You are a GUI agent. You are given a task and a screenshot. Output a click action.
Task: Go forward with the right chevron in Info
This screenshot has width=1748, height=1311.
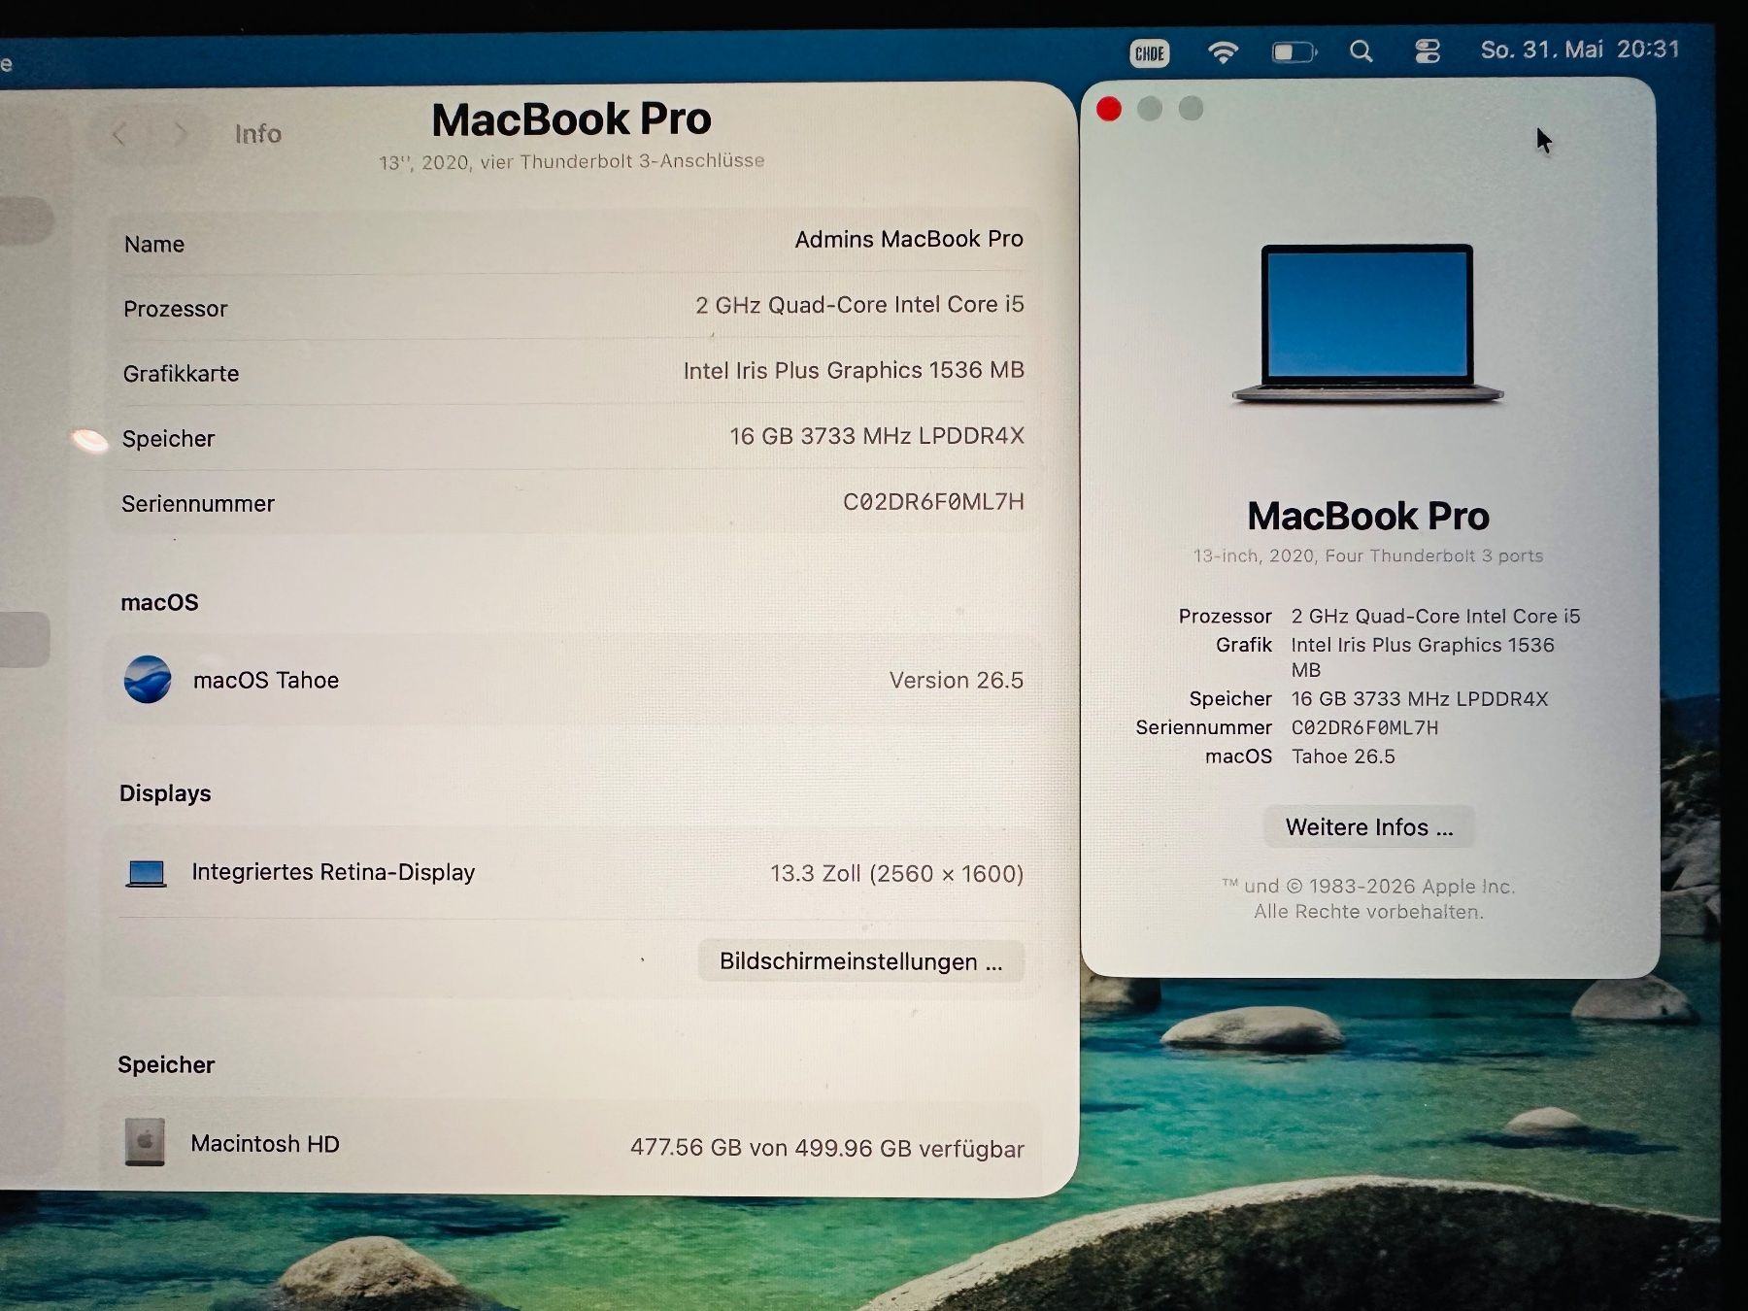(180, 134)
